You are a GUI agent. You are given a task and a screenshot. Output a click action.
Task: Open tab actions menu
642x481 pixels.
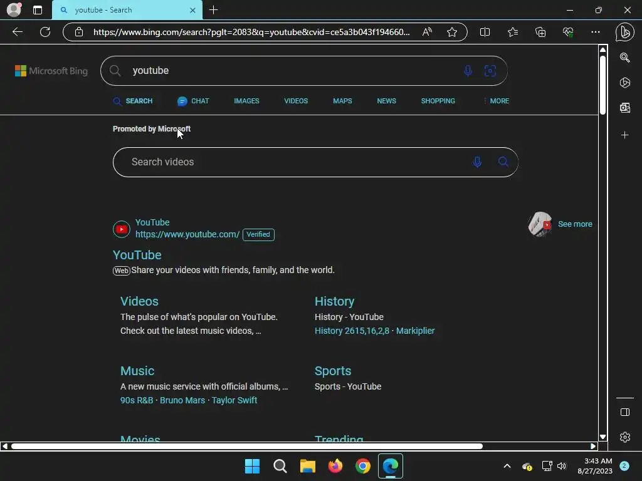[x=38, y=10]
